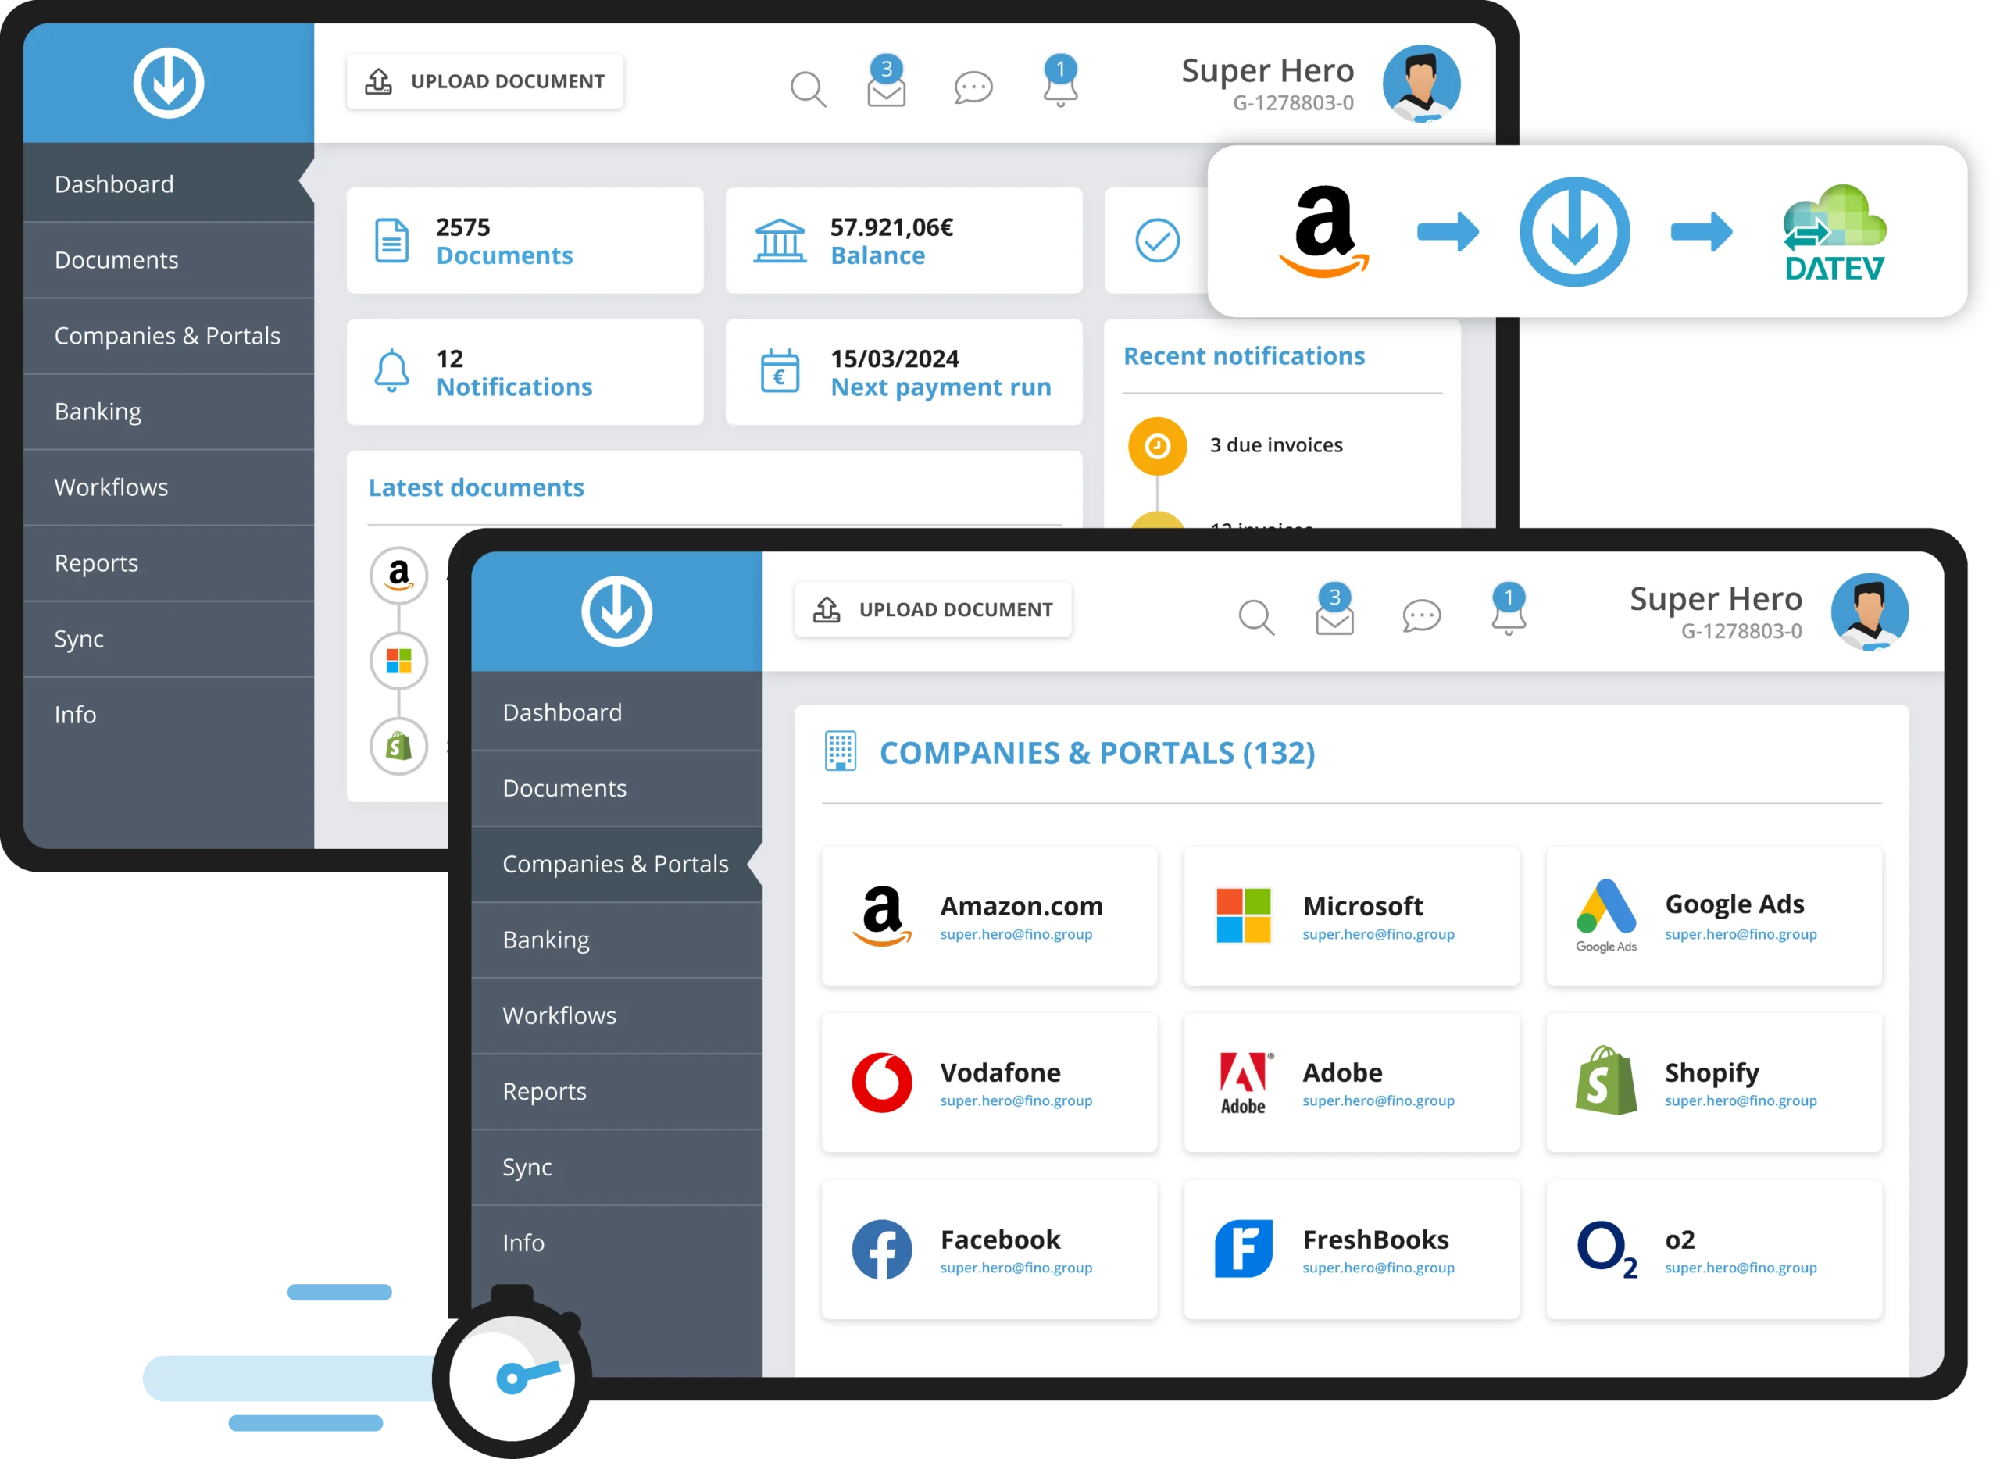Click the download logo in the front window sidebar

(x=616, y=611)
